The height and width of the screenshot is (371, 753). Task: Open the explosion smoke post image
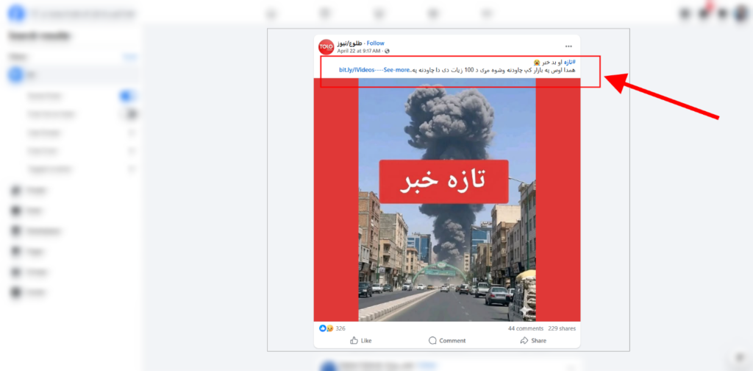coord(447,199)
